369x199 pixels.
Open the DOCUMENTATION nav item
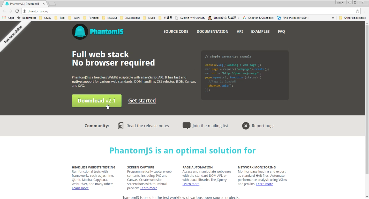[212, 32]
